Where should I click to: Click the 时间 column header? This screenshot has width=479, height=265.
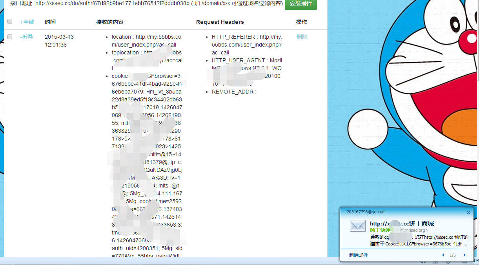(x=50, y=22)
